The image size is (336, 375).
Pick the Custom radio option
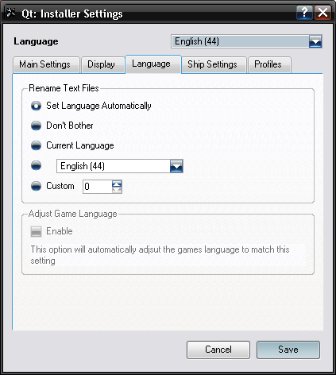click(x=36, y=186)
